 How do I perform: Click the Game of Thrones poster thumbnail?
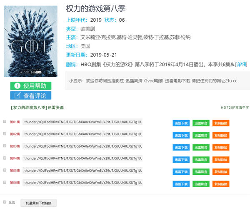(x=31, y=41)
